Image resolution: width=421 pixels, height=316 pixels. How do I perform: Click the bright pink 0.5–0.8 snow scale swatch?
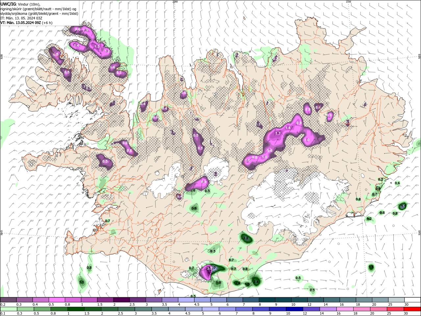coord(57,300)
